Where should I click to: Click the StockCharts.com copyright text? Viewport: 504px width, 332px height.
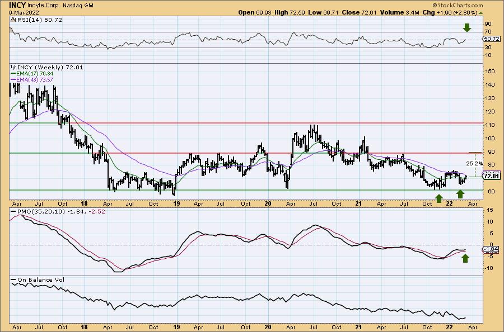(x=458, y=5)
